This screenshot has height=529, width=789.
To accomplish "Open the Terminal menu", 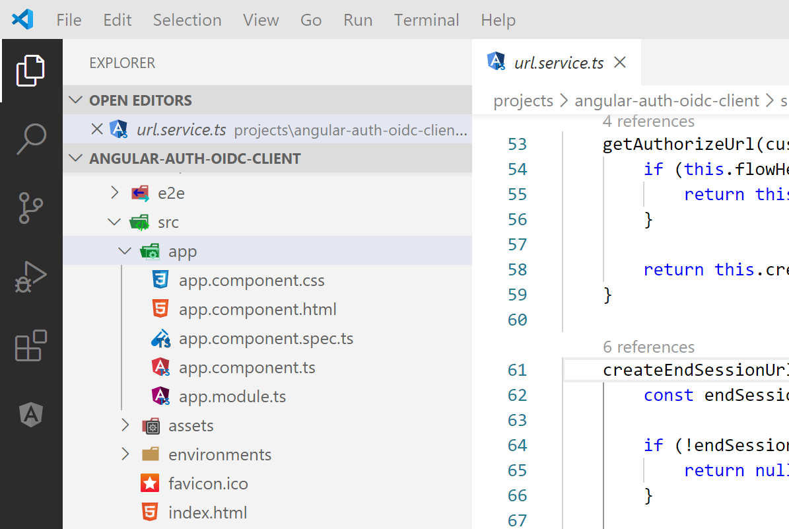I will click(x=427, y=20).
